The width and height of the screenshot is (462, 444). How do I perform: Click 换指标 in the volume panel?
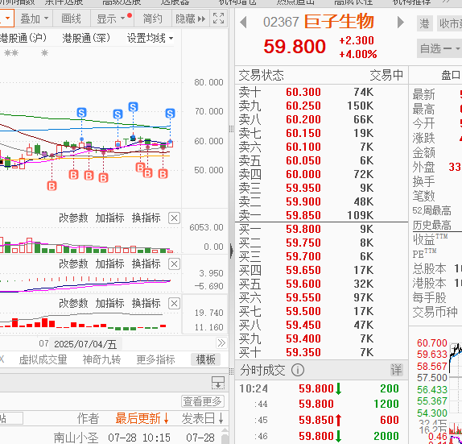pos(146,218)
